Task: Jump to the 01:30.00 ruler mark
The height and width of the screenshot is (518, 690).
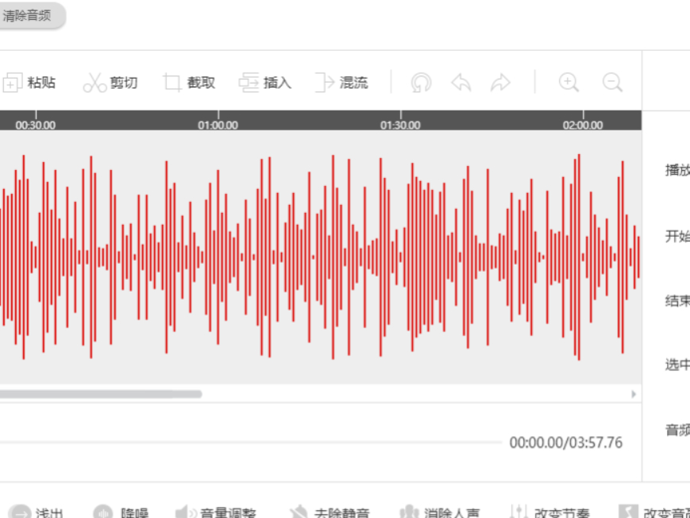Action: point(400,125)
